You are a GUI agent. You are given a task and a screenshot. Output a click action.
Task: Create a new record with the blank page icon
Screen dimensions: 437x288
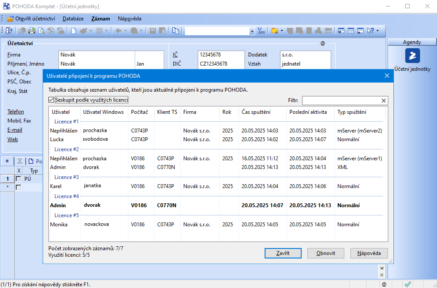coord(74,30)
